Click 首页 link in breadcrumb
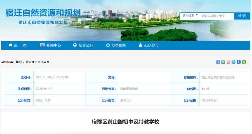The width and height of the screenshot is (252, 134). (18, 62)
